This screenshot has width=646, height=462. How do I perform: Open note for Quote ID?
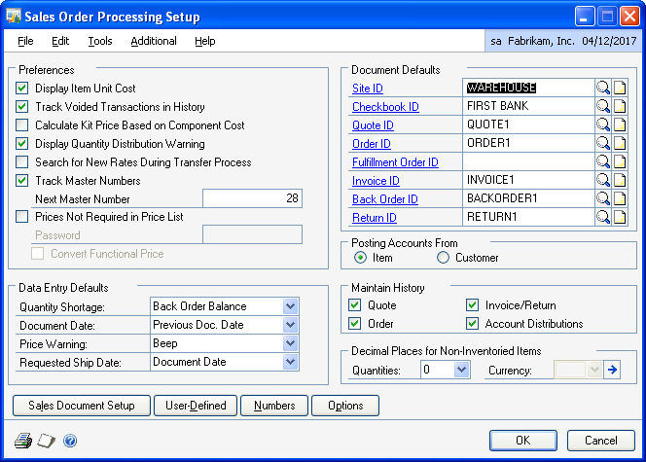(x=620, y=124)
